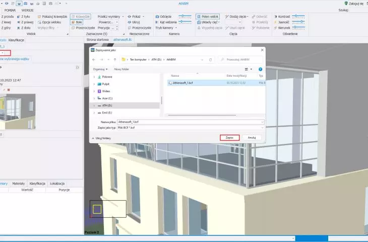
Task: Set the Z dołu (bottom) view
Action: (x=24, y=28)
